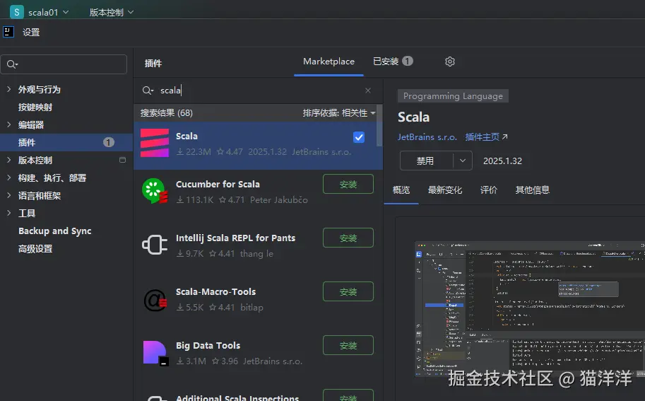Switch to the 概览 tab

(x=401, y=190)
